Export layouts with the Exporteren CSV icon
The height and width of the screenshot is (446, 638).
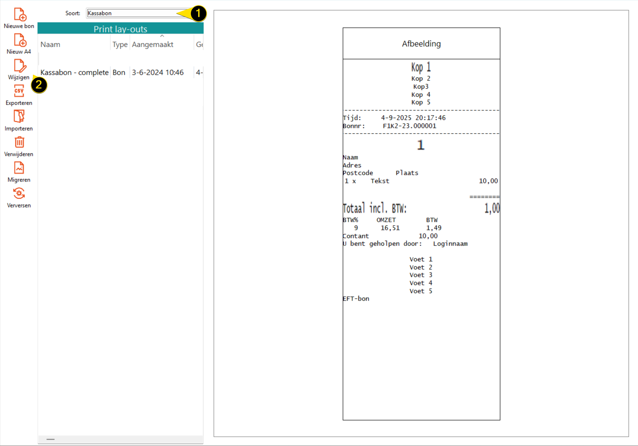[19, 91]
